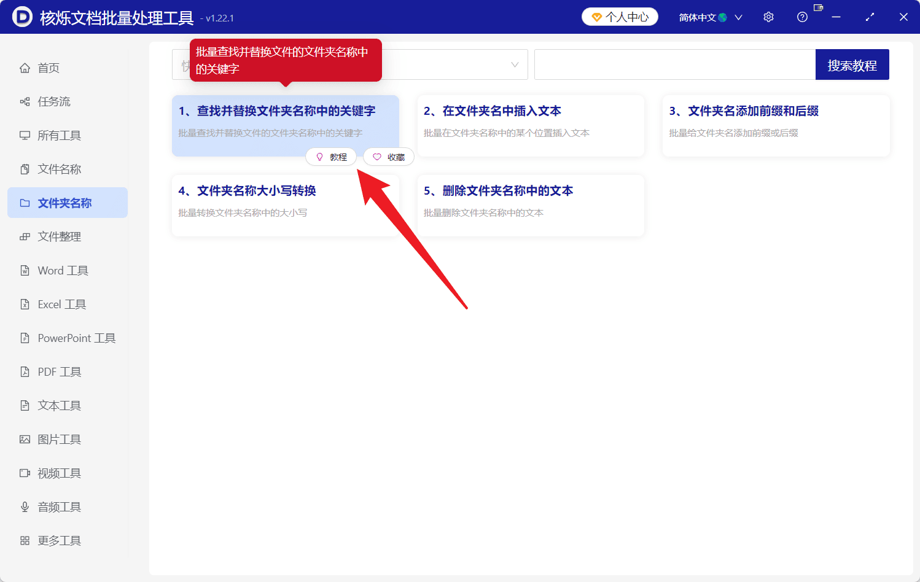The image size is (920, 582).
Task: Open card 2 在文件夹名中插入文本
Action: tap(531, 125)
